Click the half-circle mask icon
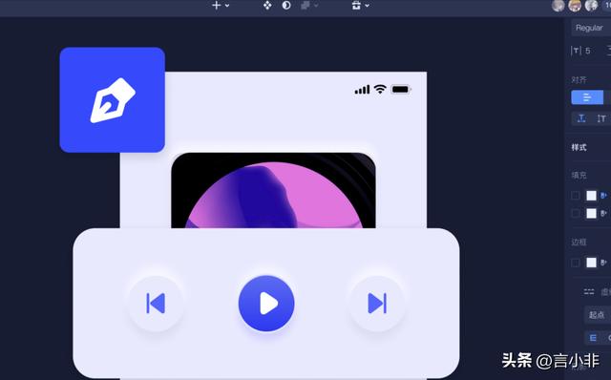Screen dimensions: 611x380 coord(286,6)
